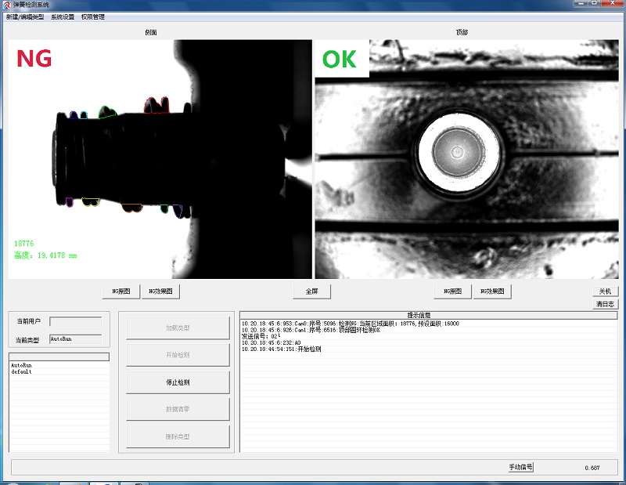Click the 关机 shutdown button
Screen dimensions: 626x485
(605, 291)
